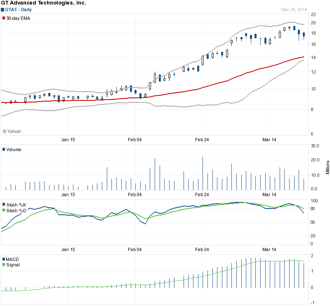Click Feb 24 date under the price chart
Screen dimensions: 330x306
point(202,140)
